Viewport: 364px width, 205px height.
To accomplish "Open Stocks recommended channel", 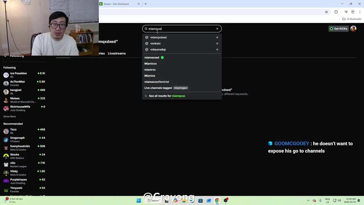I will tap(24, 156).
